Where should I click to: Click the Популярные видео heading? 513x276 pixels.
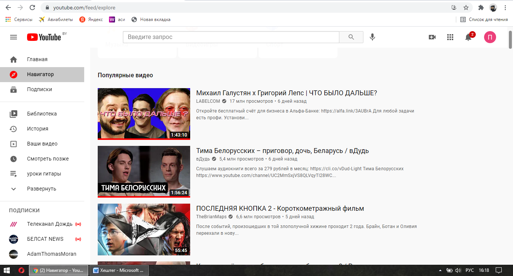(125, 75)
